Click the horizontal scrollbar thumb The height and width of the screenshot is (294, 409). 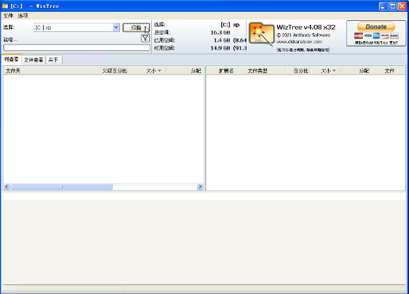click(x=62, y=187)
